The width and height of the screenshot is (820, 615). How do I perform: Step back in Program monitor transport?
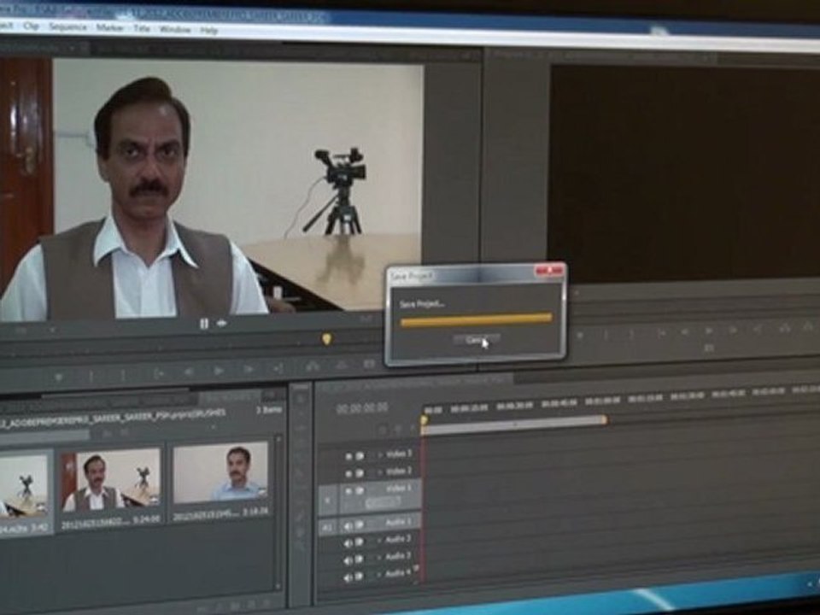pyautogui.click(x=684, y=331)
